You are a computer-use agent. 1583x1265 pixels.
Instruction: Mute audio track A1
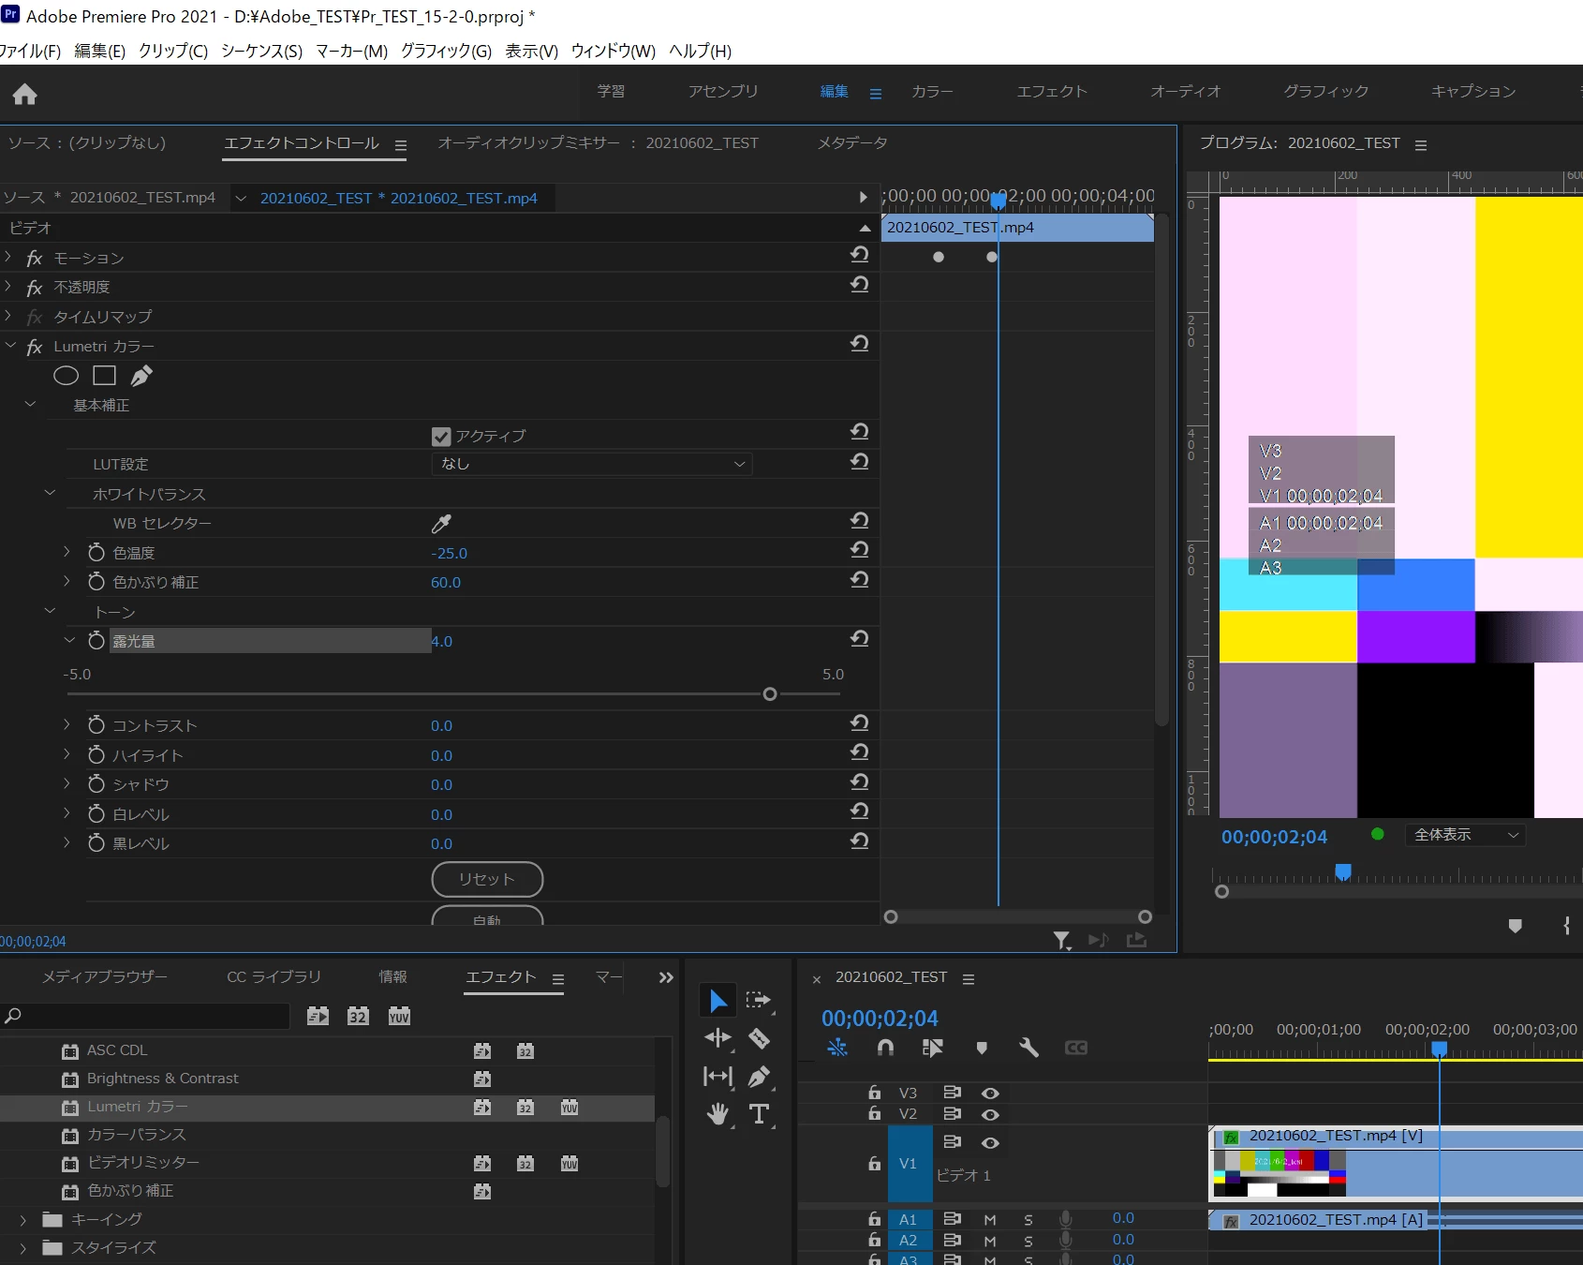point(990,1220)
